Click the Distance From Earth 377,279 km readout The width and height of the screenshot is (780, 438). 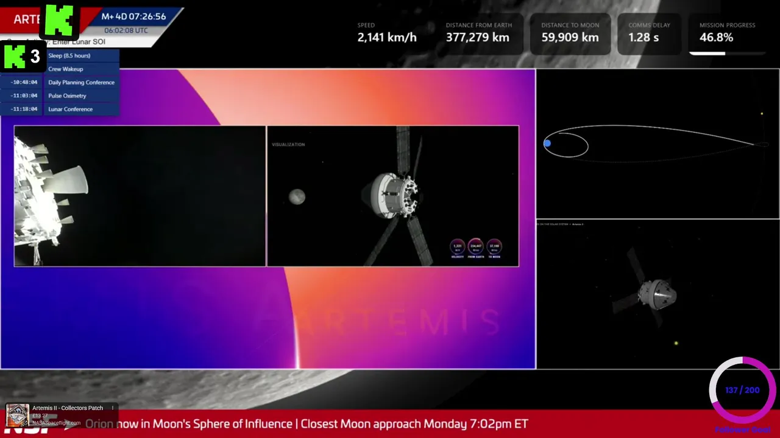(478, 33)
